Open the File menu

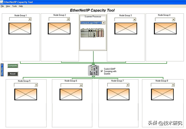click(x=2, y=6)
